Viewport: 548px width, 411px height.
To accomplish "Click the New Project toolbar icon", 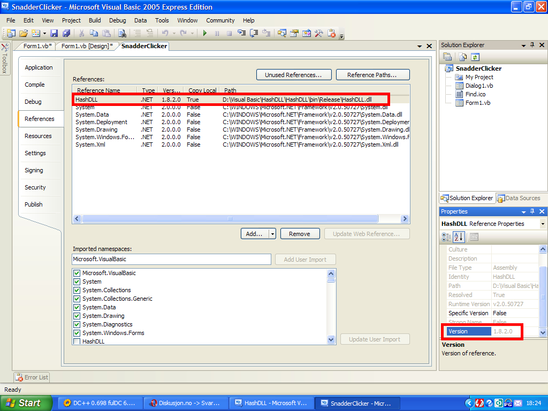I will (11, 33).
